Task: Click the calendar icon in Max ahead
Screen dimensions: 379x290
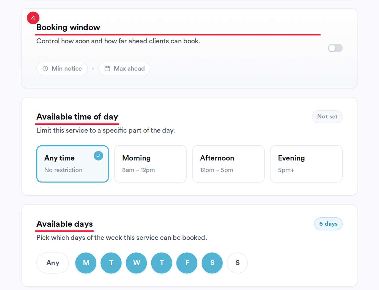Action: pyautogui.click(x=107, y=69)
